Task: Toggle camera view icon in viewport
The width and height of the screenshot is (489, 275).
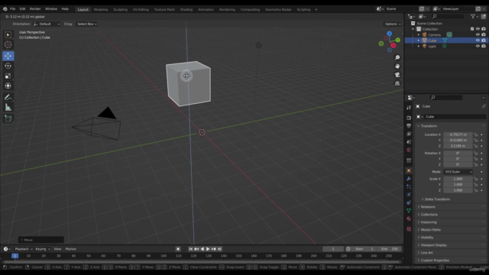Action: (x=397, y=75)
